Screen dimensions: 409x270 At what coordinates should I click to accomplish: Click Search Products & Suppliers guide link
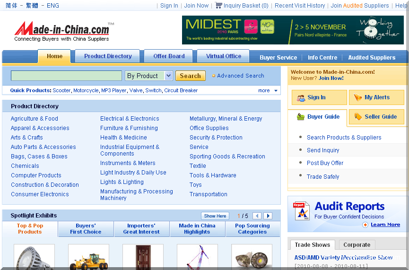click(x=344, y=138)
